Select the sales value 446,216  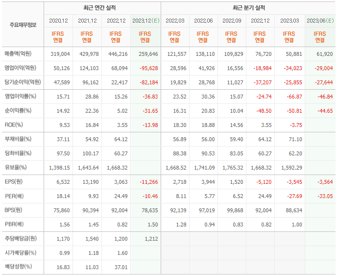click(x=118, y=54)
